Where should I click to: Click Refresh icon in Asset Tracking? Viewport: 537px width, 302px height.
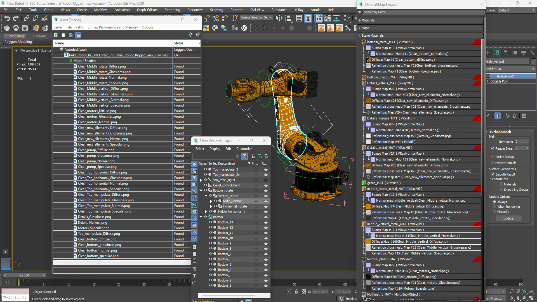[x=56, y=35]
